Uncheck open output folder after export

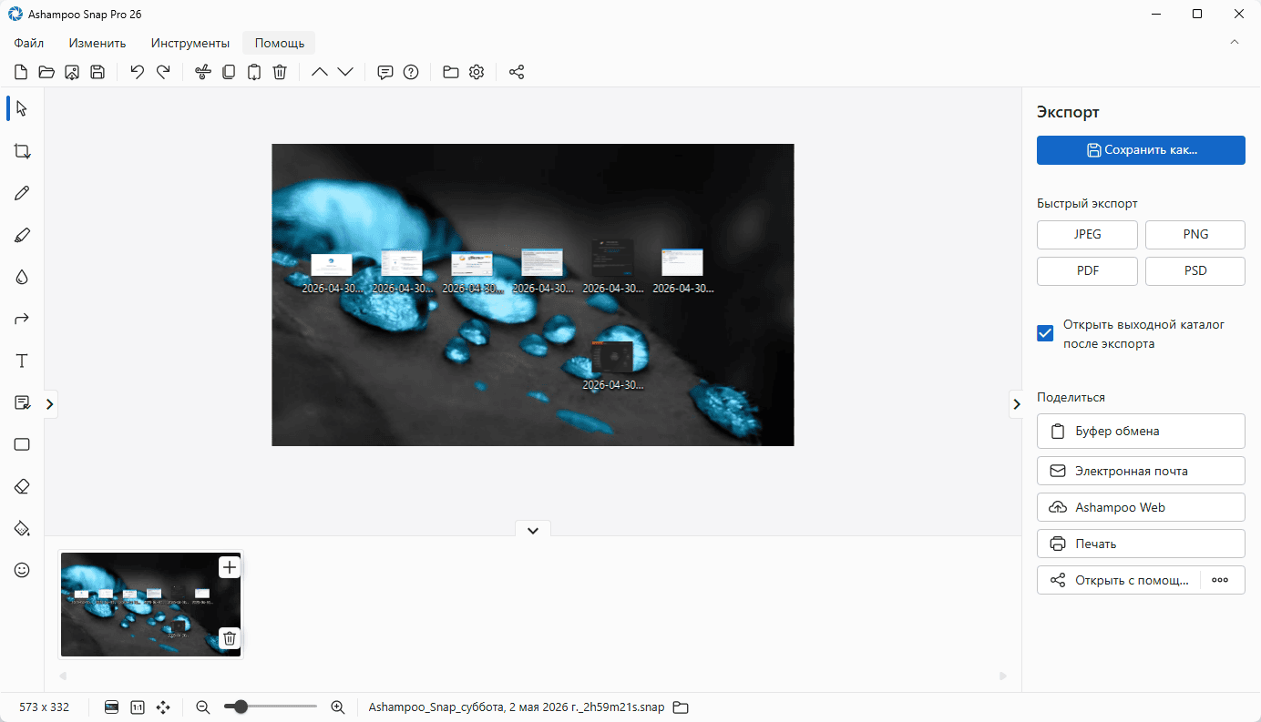click(1045, 333)
